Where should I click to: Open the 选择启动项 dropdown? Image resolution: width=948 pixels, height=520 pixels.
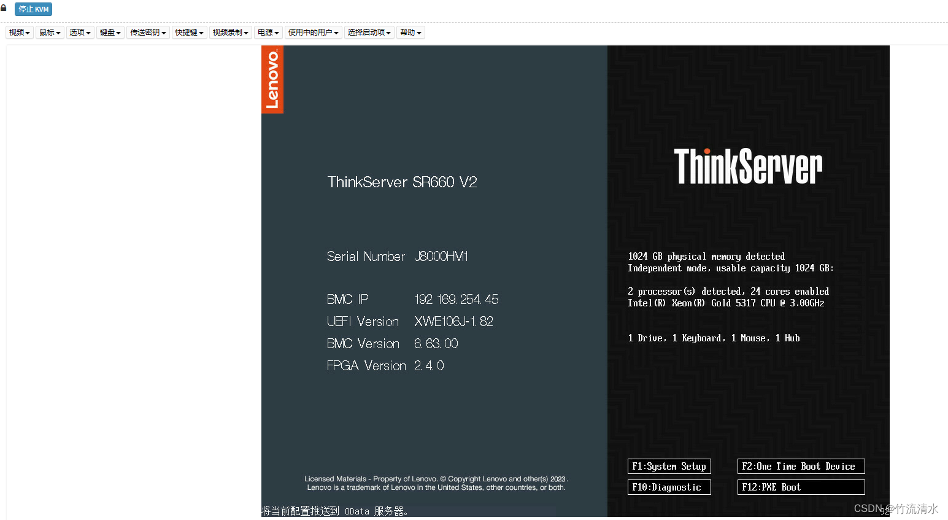pos(369,33)
